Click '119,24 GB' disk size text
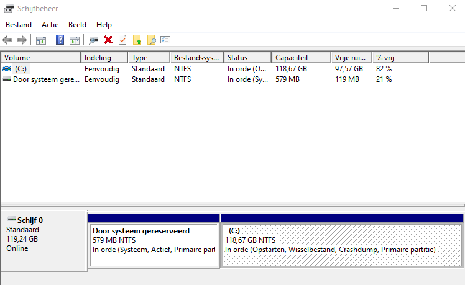 22,239
